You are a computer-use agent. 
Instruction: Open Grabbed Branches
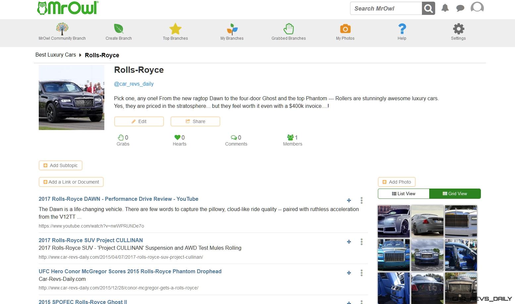[x=288, y=32]
